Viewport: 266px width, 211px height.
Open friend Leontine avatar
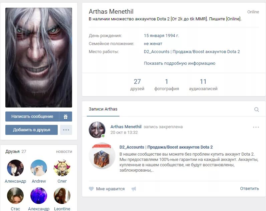(x=62, y=196)
